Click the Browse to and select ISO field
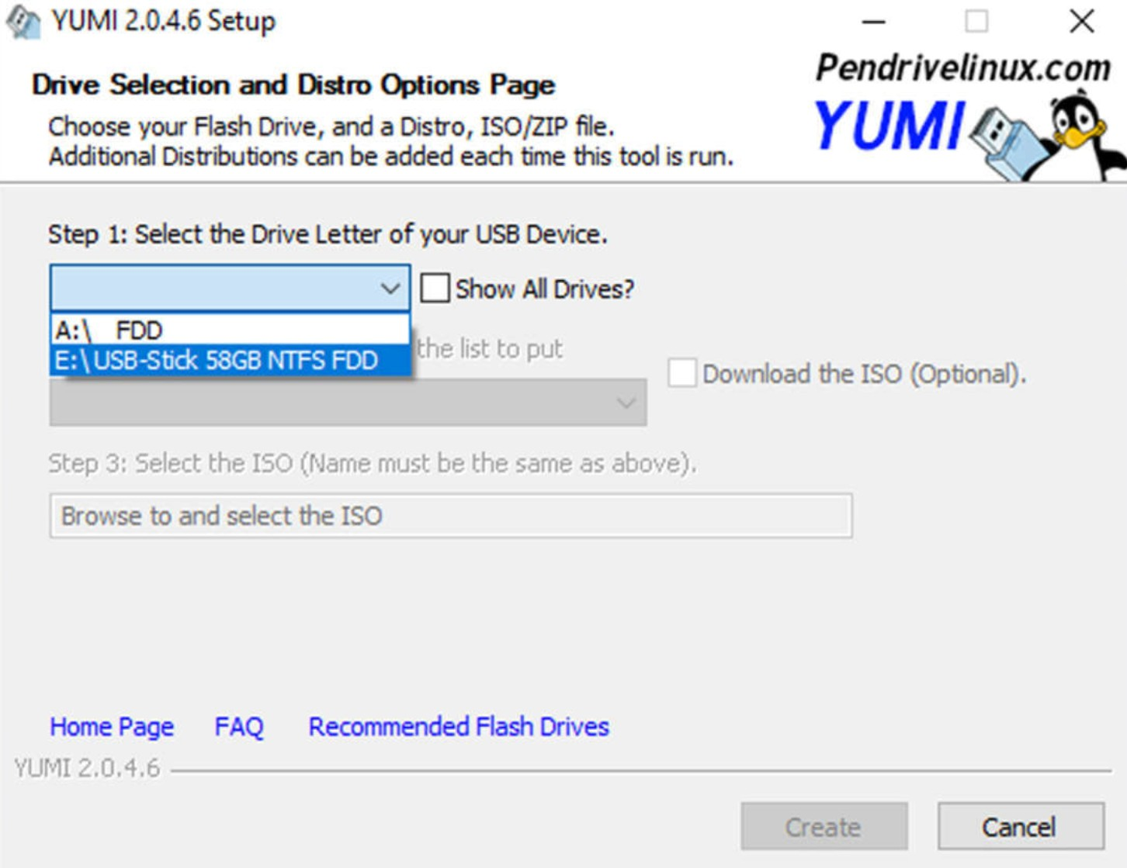 [x=451, y=516]
